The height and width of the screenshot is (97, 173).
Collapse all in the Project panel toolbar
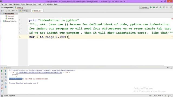pyautogui.click(x=9, y=11)
